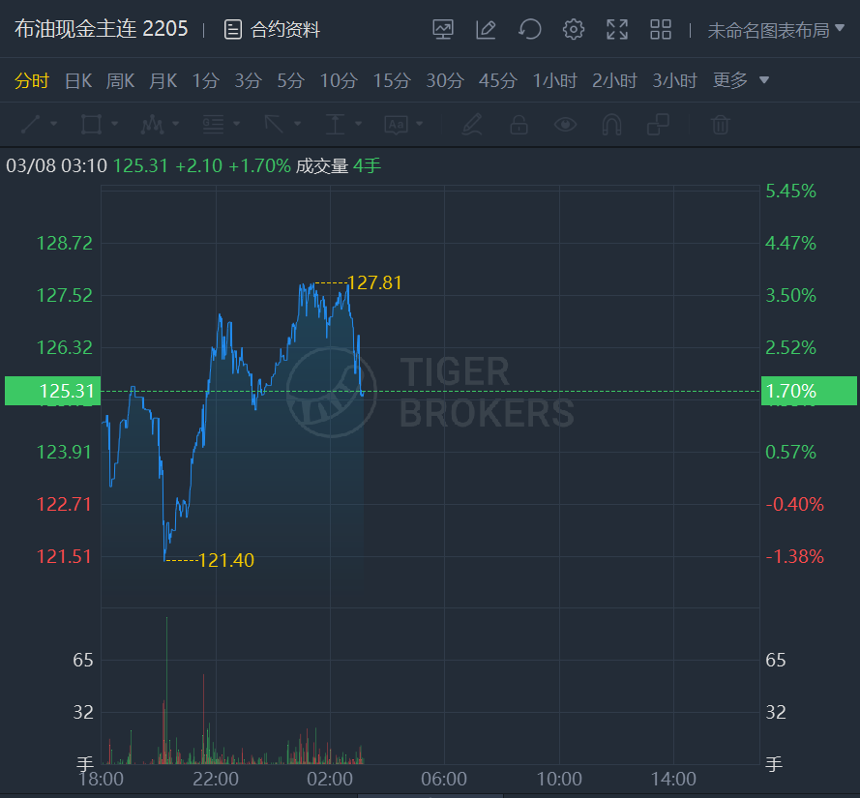This screenshot has width=860, height=798.
Task: Select the 1小时 interval
Action: tap(554, 80)
